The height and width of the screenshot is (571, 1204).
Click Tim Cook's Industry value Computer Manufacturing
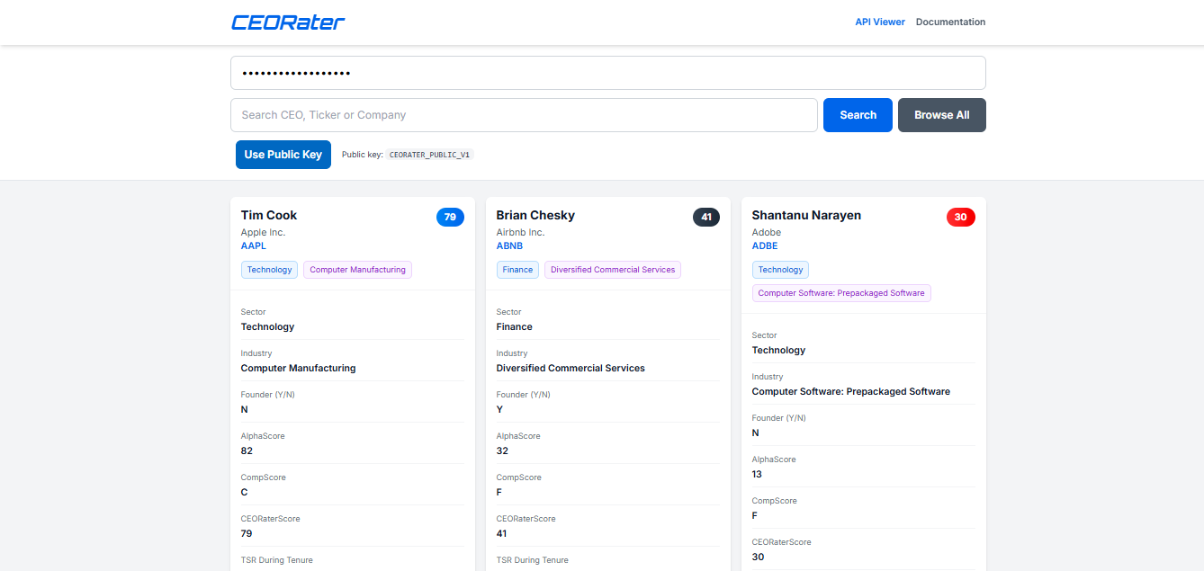[x=299, y=368]
